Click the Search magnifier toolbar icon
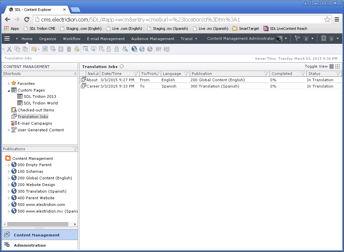Viewport: 344px width, 252px height. point(85,49)
